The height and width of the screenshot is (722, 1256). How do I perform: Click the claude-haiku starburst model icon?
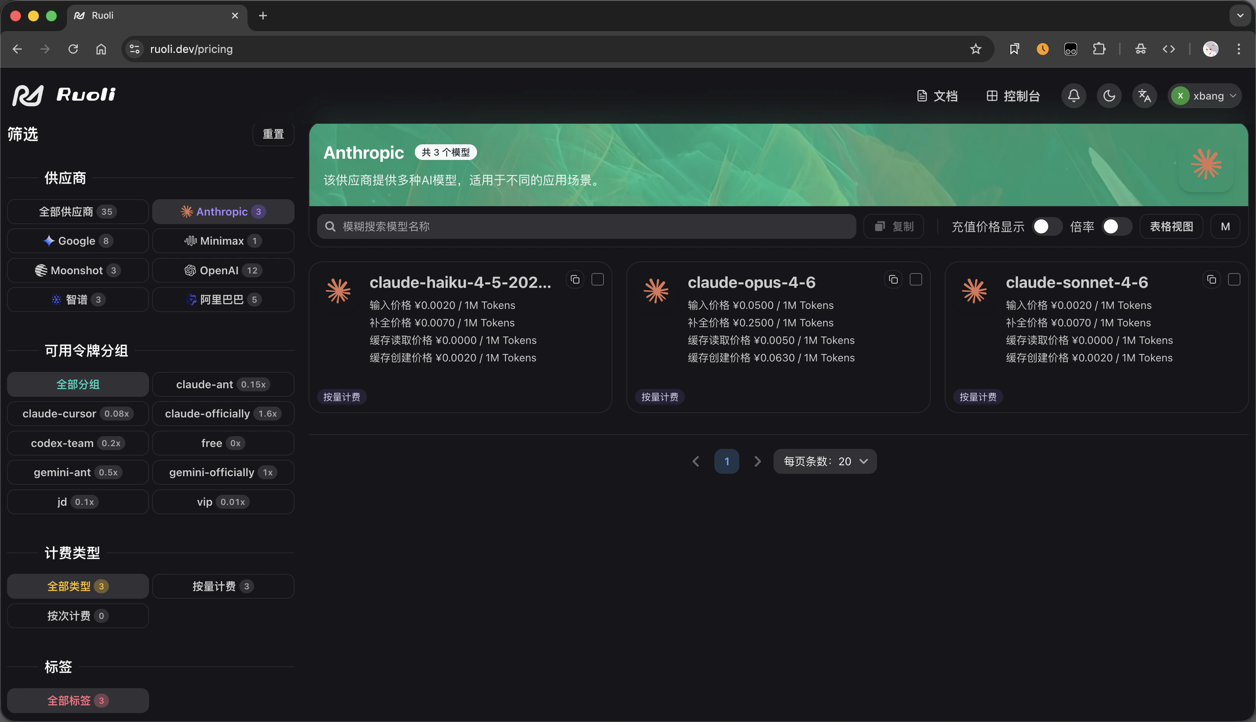338,291
